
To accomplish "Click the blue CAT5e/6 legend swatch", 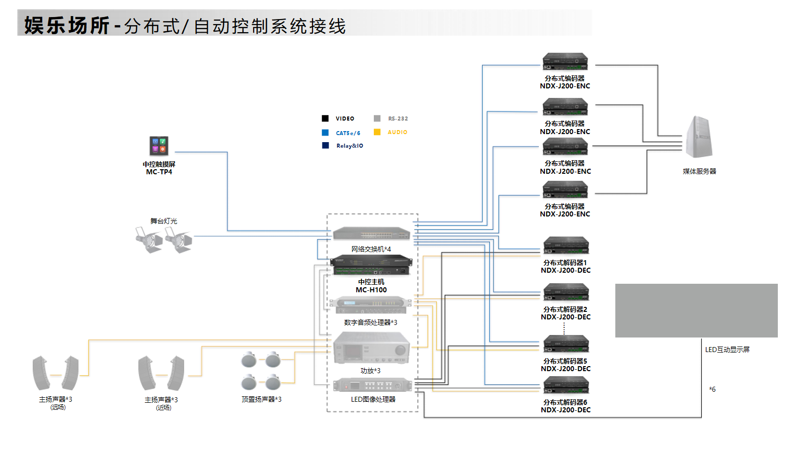I will pyautogui.click(x=325, y=133).
